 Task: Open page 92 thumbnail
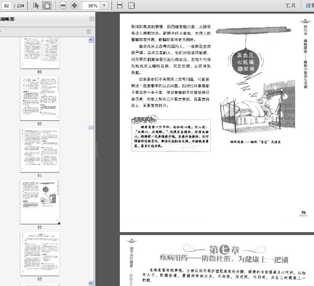(40, 202)
